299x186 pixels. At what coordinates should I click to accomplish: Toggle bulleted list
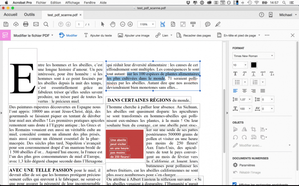237,82
